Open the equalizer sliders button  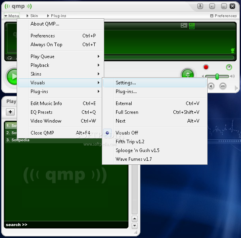[223, 86]
